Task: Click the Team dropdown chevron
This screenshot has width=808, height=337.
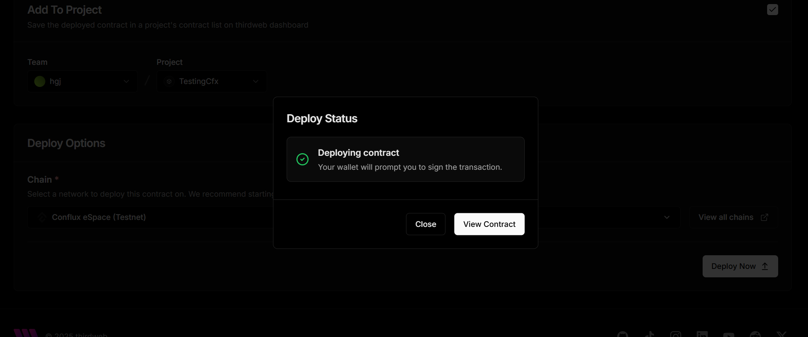Action: pyautogui.click(x=126, y=81)
